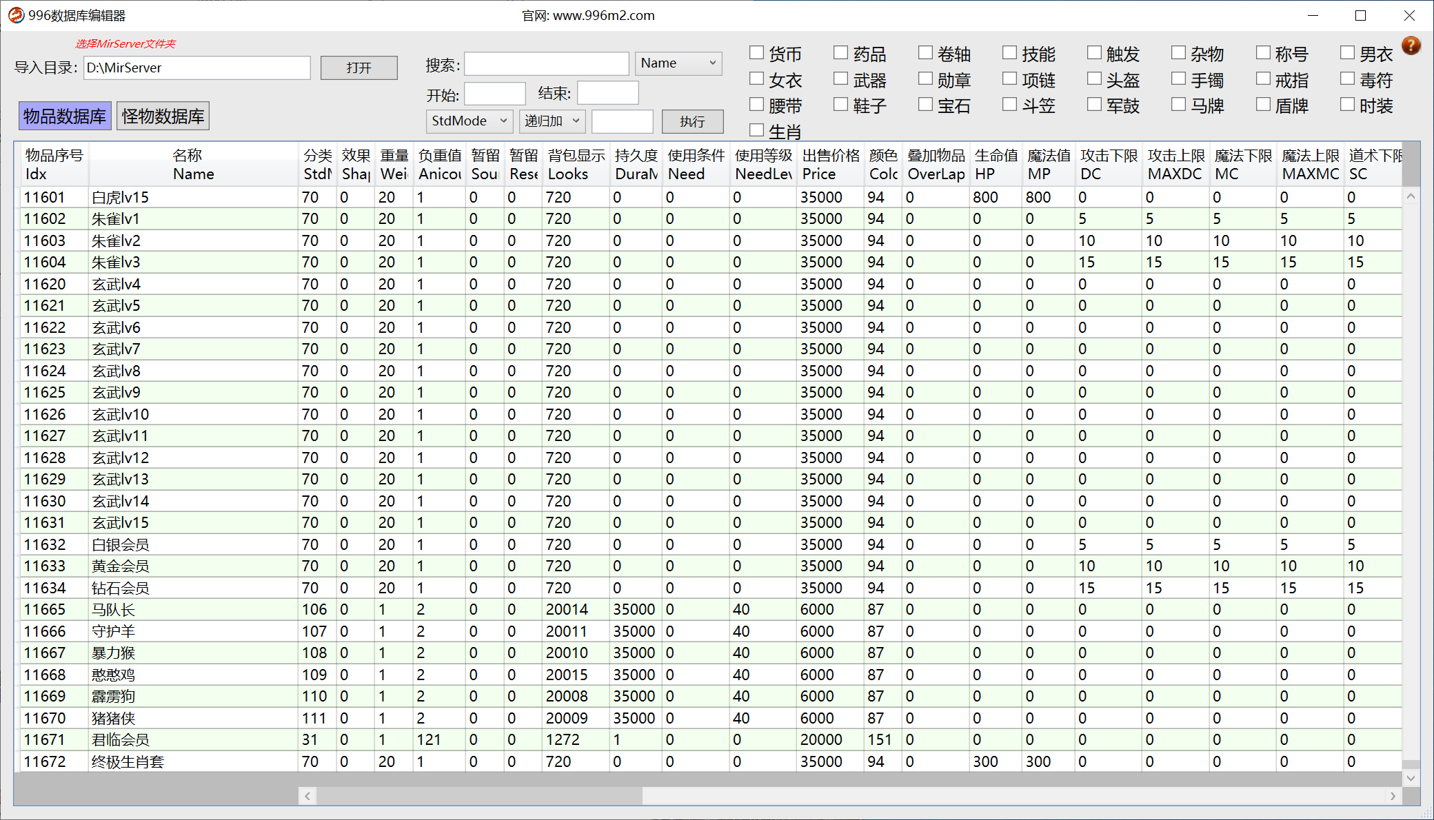The image size is (1434, 820).
Task: Click the horizontal scrollbar thumb
Action: tap(479, 796)
